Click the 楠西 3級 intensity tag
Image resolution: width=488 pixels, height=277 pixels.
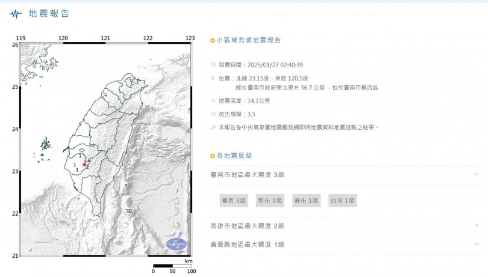click(234, 201)
